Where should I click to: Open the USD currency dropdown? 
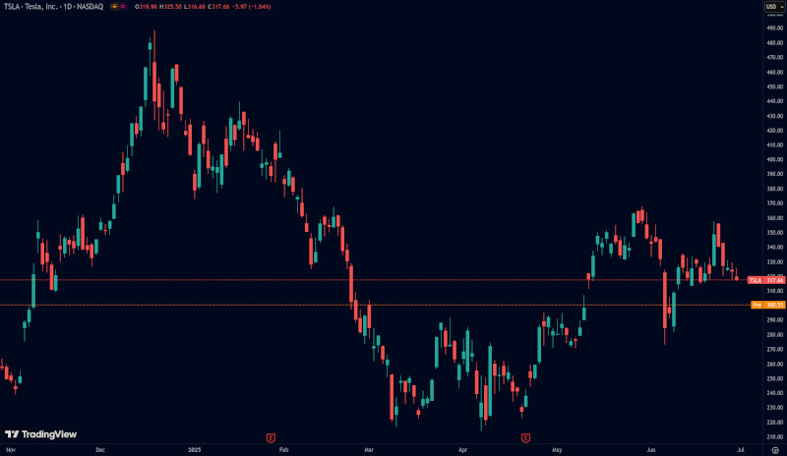coord(772,6)
